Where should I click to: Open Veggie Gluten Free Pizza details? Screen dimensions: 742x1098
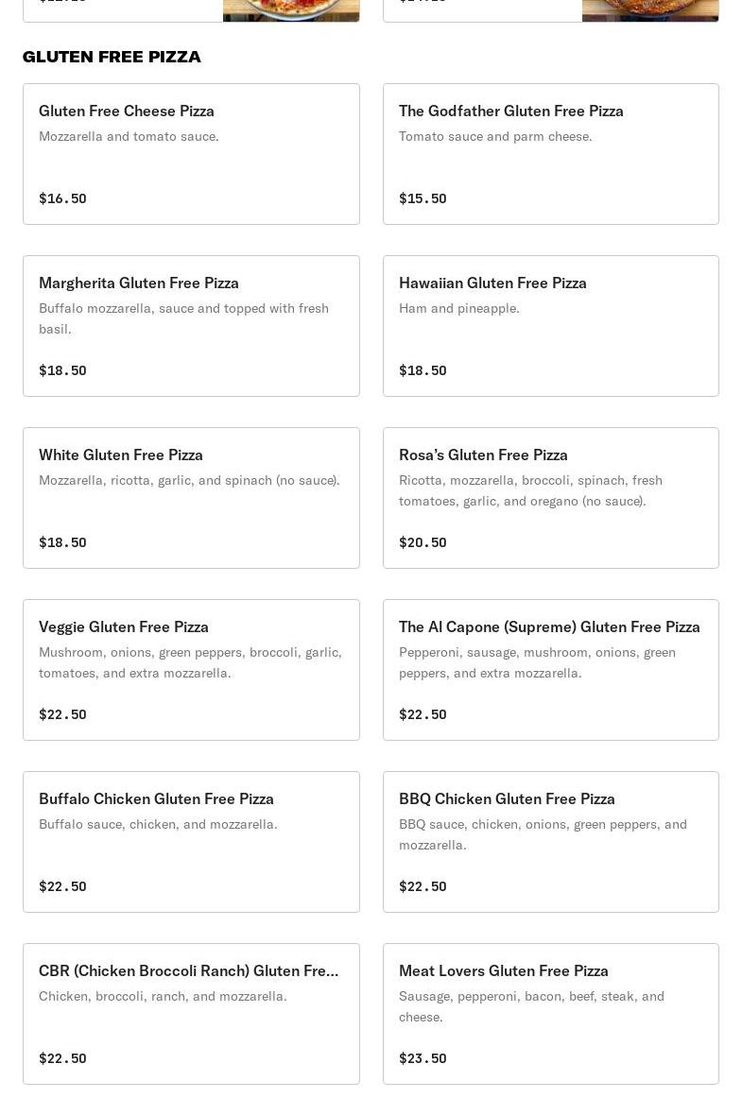[124, 627]
